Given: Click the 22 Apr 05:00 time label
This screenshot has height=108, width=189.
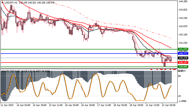Looking at the screenshot, I should (169, 105).
